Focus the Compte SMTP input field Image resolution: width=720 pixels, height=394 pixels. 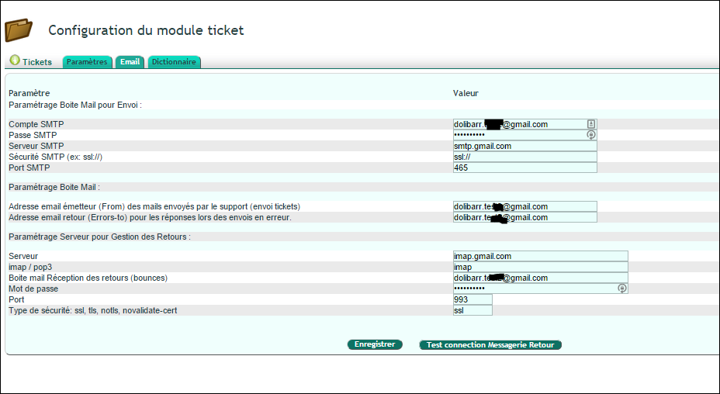coord(524,124)
